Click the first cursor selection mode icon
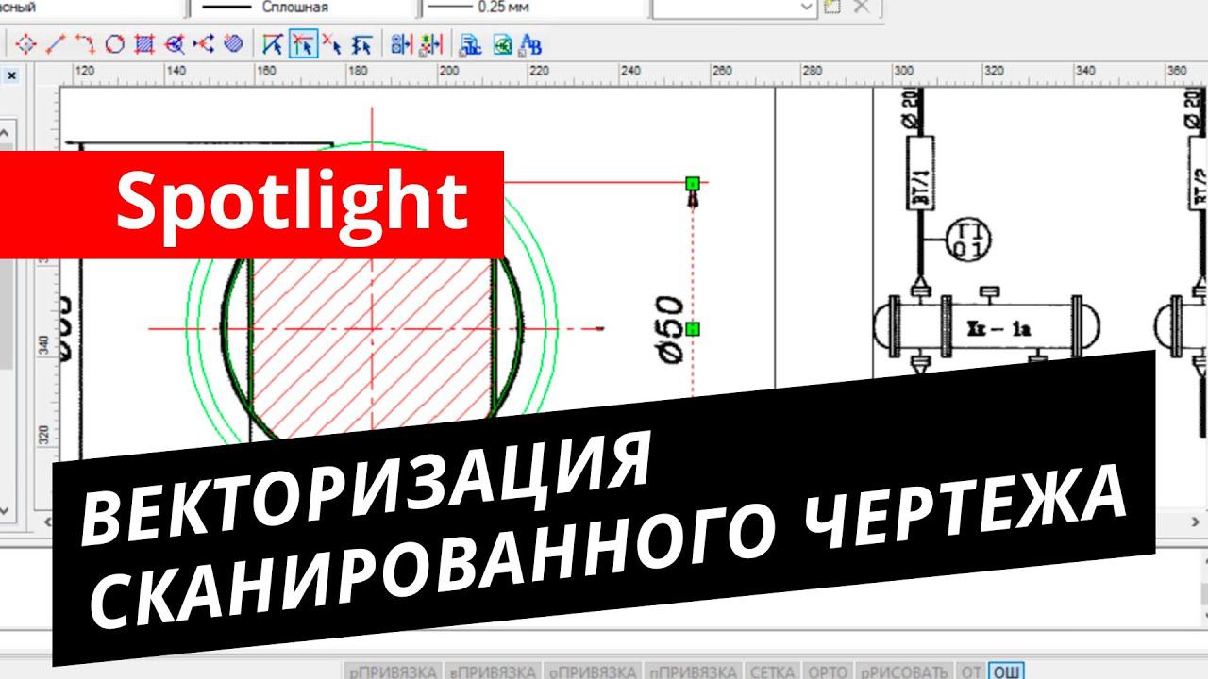Viewport: 1208px width, 679px height. pyautogui.click(x=273, y=43)
